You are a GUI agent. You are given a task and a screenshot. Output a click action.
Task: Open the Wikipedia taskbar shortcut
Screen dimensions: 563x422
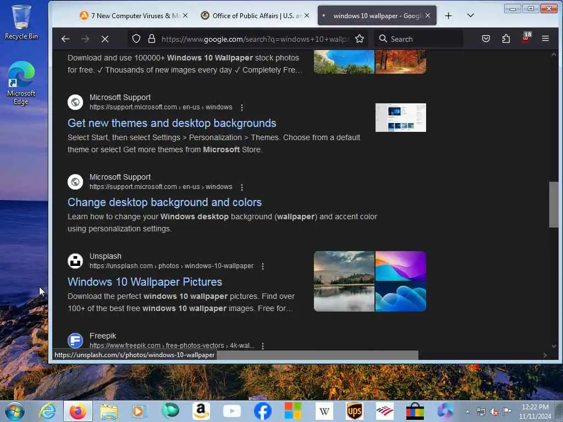pyautogui.click(x=324, y=411)
